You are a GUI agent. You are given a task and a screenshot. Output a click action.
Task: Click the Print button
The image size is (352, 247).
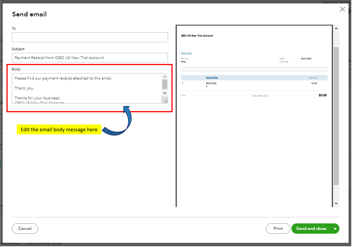(x=278, y=228)
